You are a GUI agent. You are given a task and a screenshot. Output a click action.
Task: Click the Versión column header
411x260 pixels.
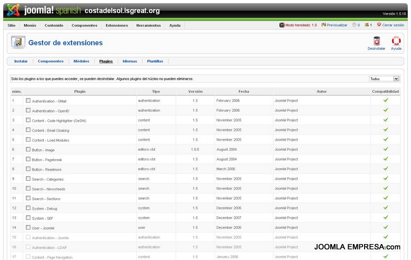click(x=195, y=91)
